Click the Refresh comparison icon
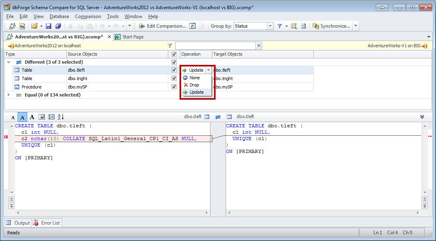 (x=192, y=26)
